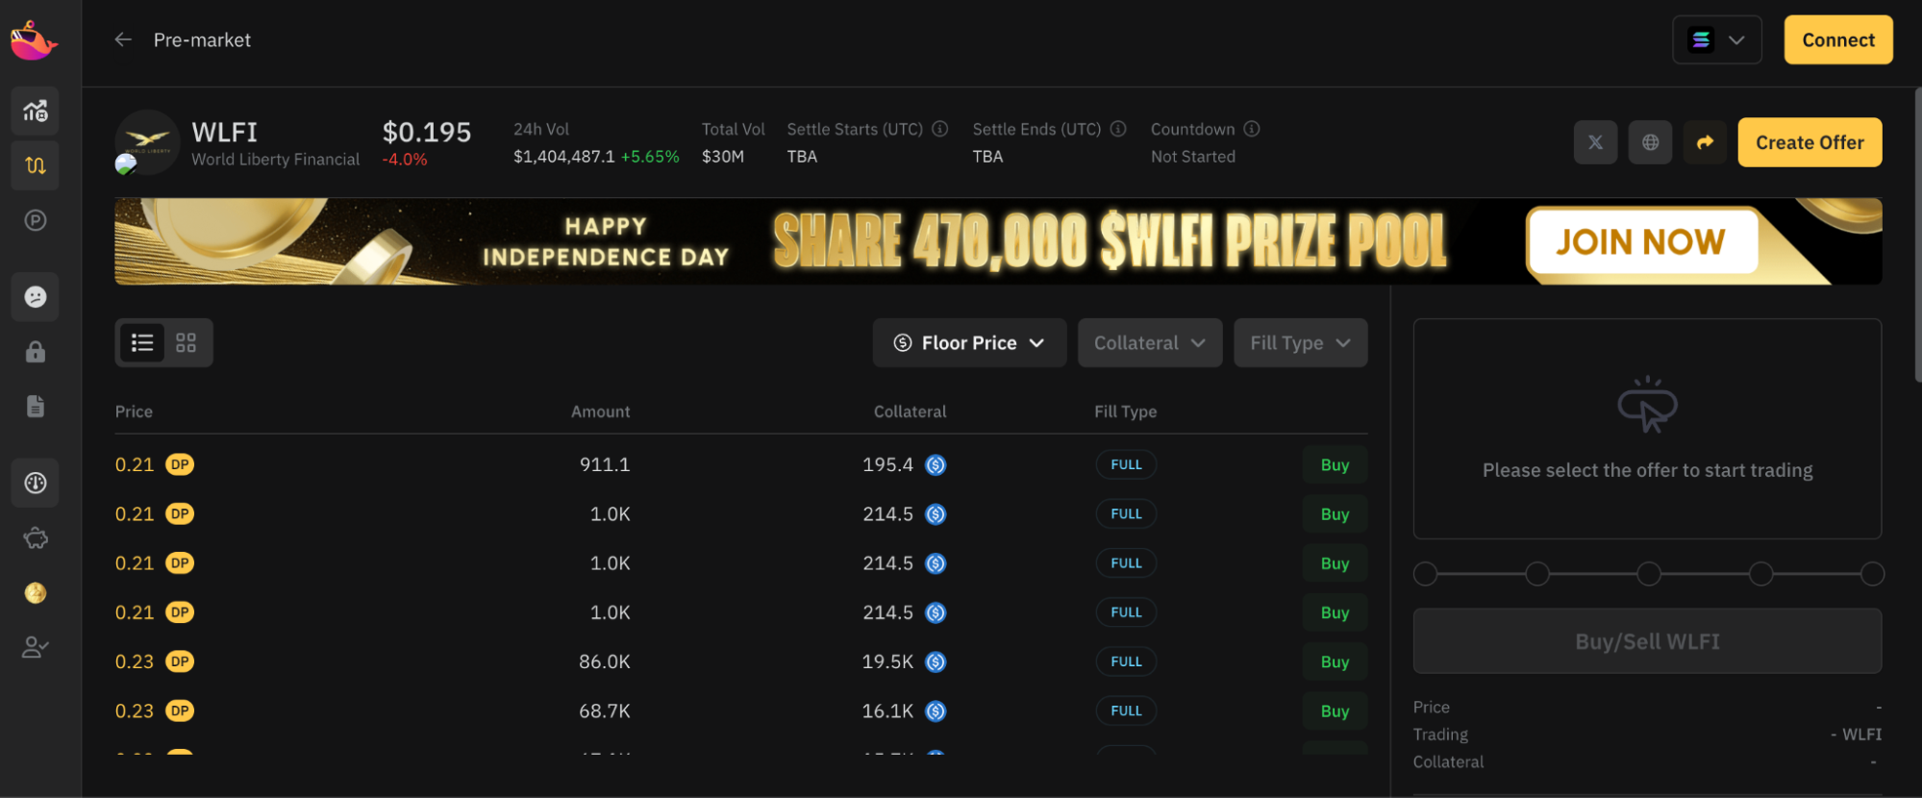The height and width of the screenshot is (798, 1922).
Task: Buy the 86.0K amount offer at 0.23
Action: 1335,662
